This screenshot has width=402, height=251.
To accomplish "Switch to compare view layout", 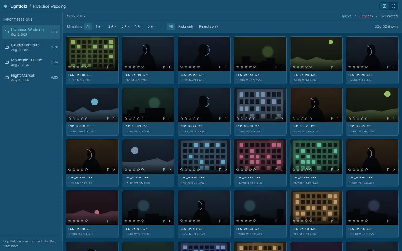I will tap(393, 6).
